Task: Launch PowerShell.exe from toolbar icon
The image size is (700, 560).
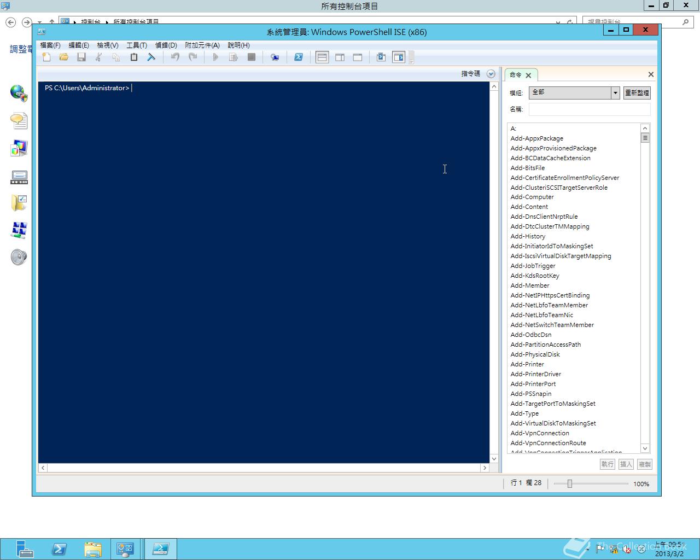Action: click(299, 57)
